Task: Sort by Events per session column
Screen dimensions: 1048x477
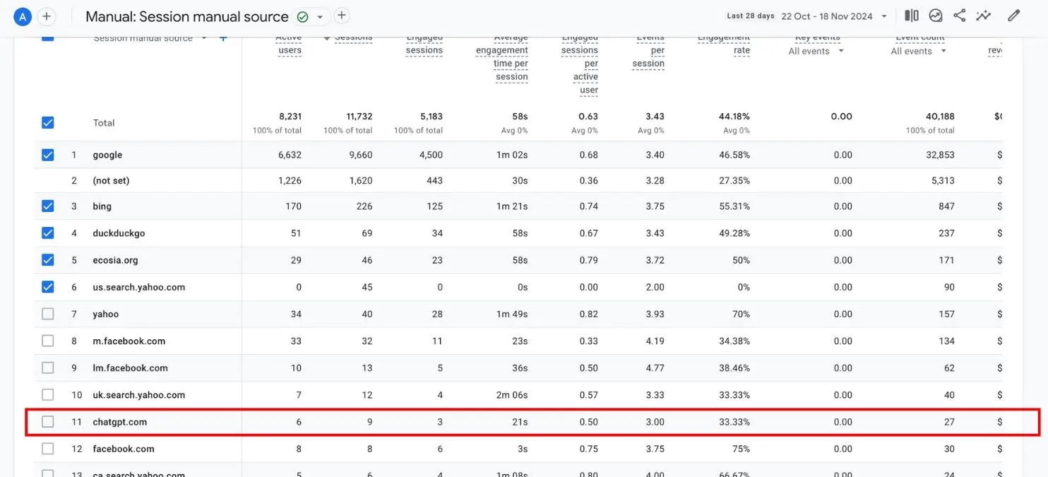Action: click(648, 51)
